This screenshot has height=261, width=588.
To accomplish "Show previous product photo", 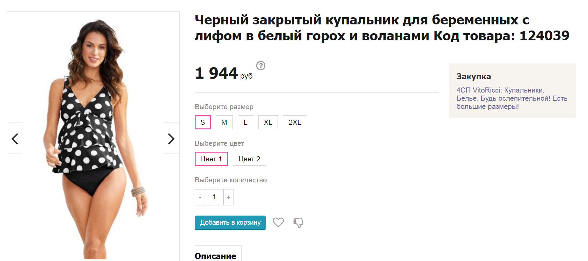I will point(15,138).
